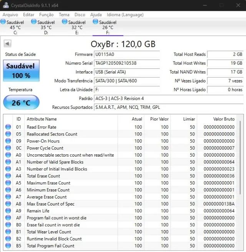The width and height of the screenshot is (246, 252).
Task: Click status orb for Total Erase Count
Action: 8,176
